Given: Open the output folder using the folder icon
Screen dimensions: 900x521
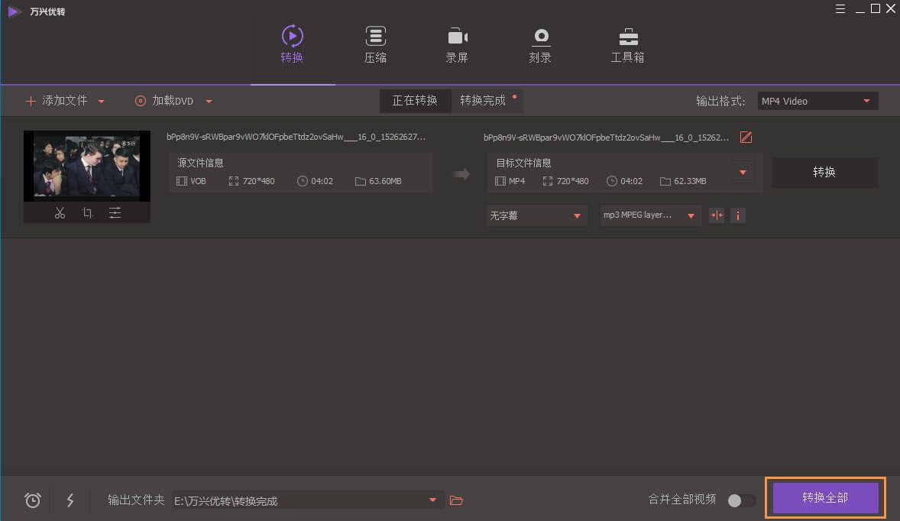Looking at the screenshot, I should click(456, 500).
